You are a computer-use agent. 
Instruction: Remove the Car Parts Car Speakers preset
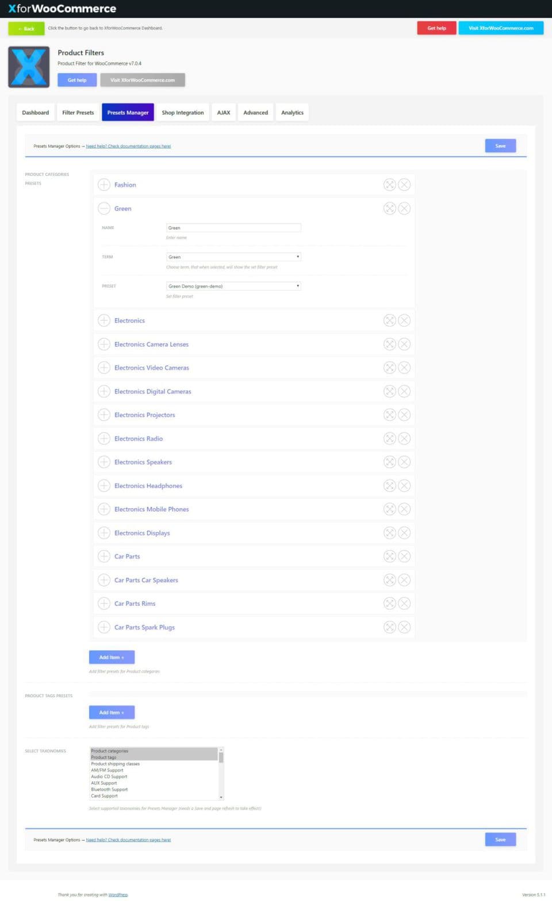(404, 580)
